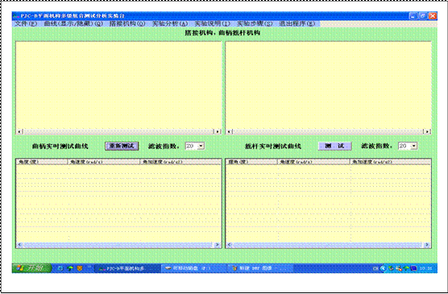Minimize the PJC-B application window
Viewport: 448px width, 294px height.
tap(413, 16)
